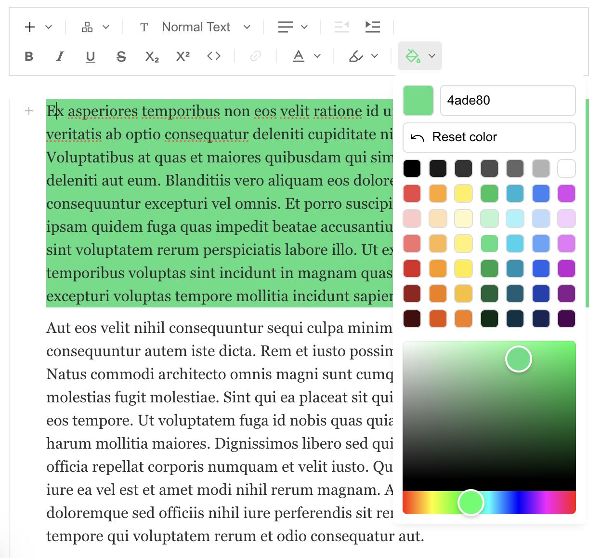Image resolution: width=601 pixels, height=558 pixels.
Task: Select the darkest maroon swatch in bottom row
Action: 412,319
